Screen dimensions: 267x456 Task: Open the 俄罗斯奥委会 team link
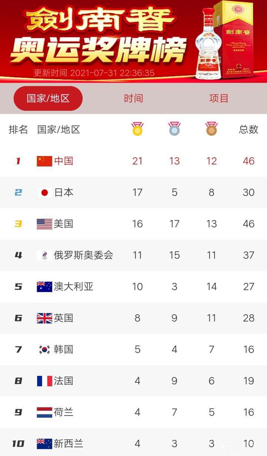coord(83,255)
